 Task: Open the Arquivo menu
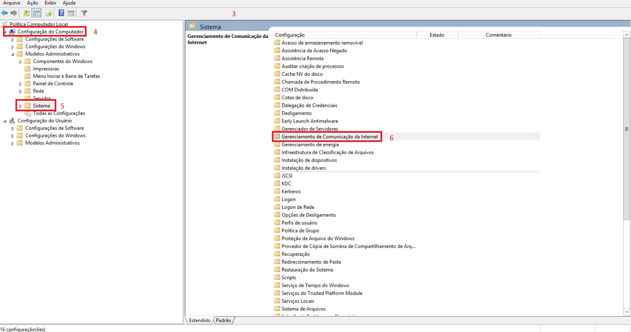point(12,3)
